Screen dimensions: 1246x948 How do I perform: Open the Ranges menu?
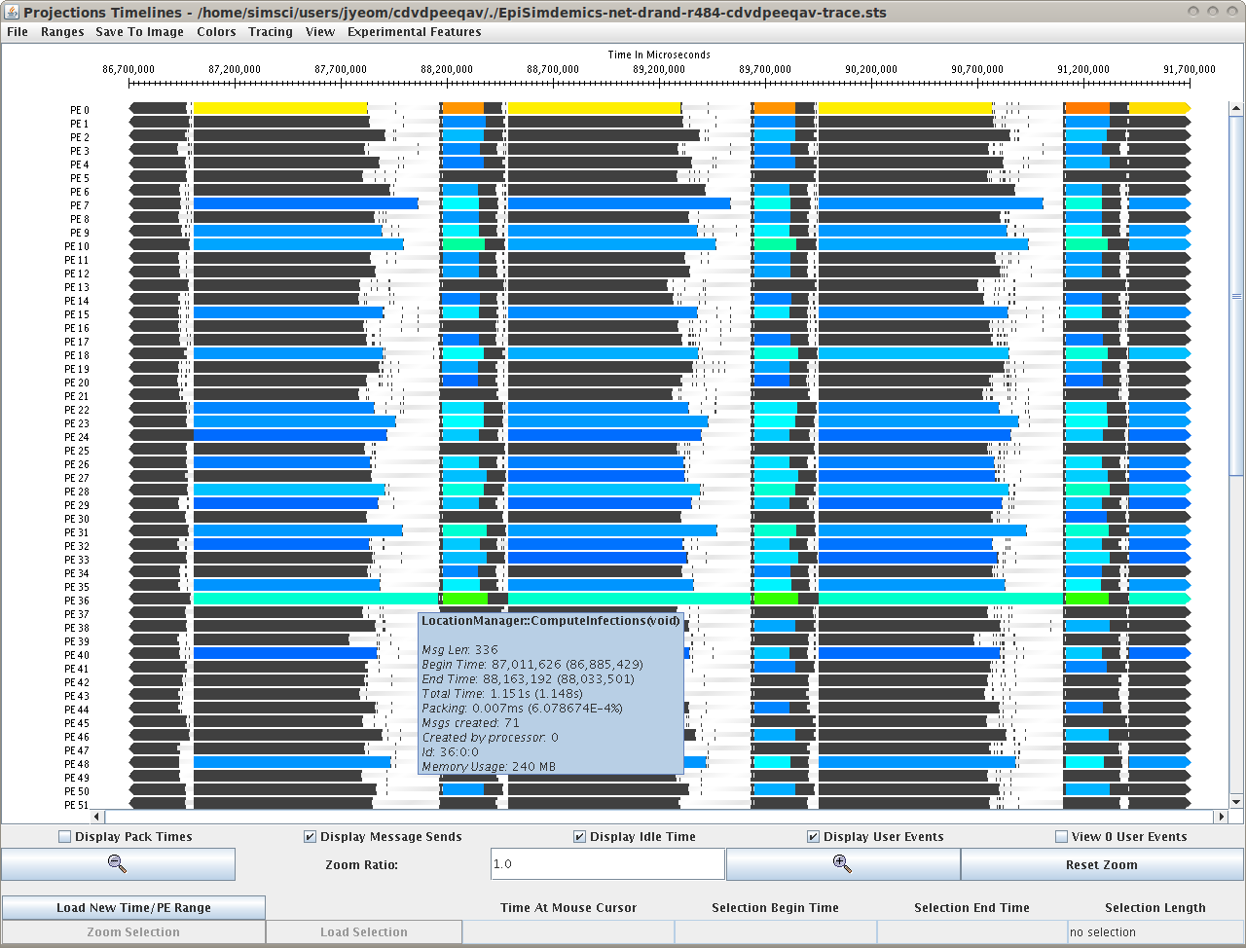[62, 32]
